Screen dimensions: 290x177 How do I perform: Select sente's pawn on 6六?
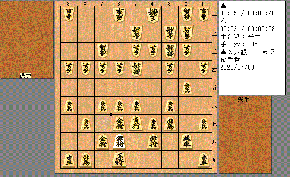pos(119,106)
